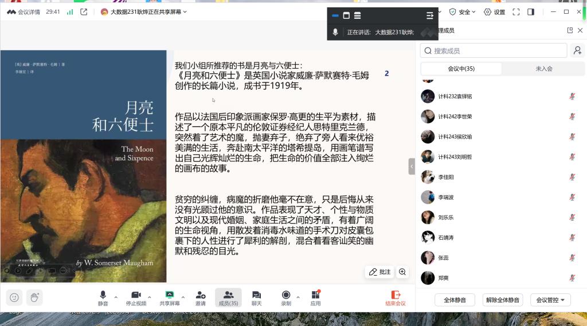Click the raise hand icon

(x=34, y=297)
